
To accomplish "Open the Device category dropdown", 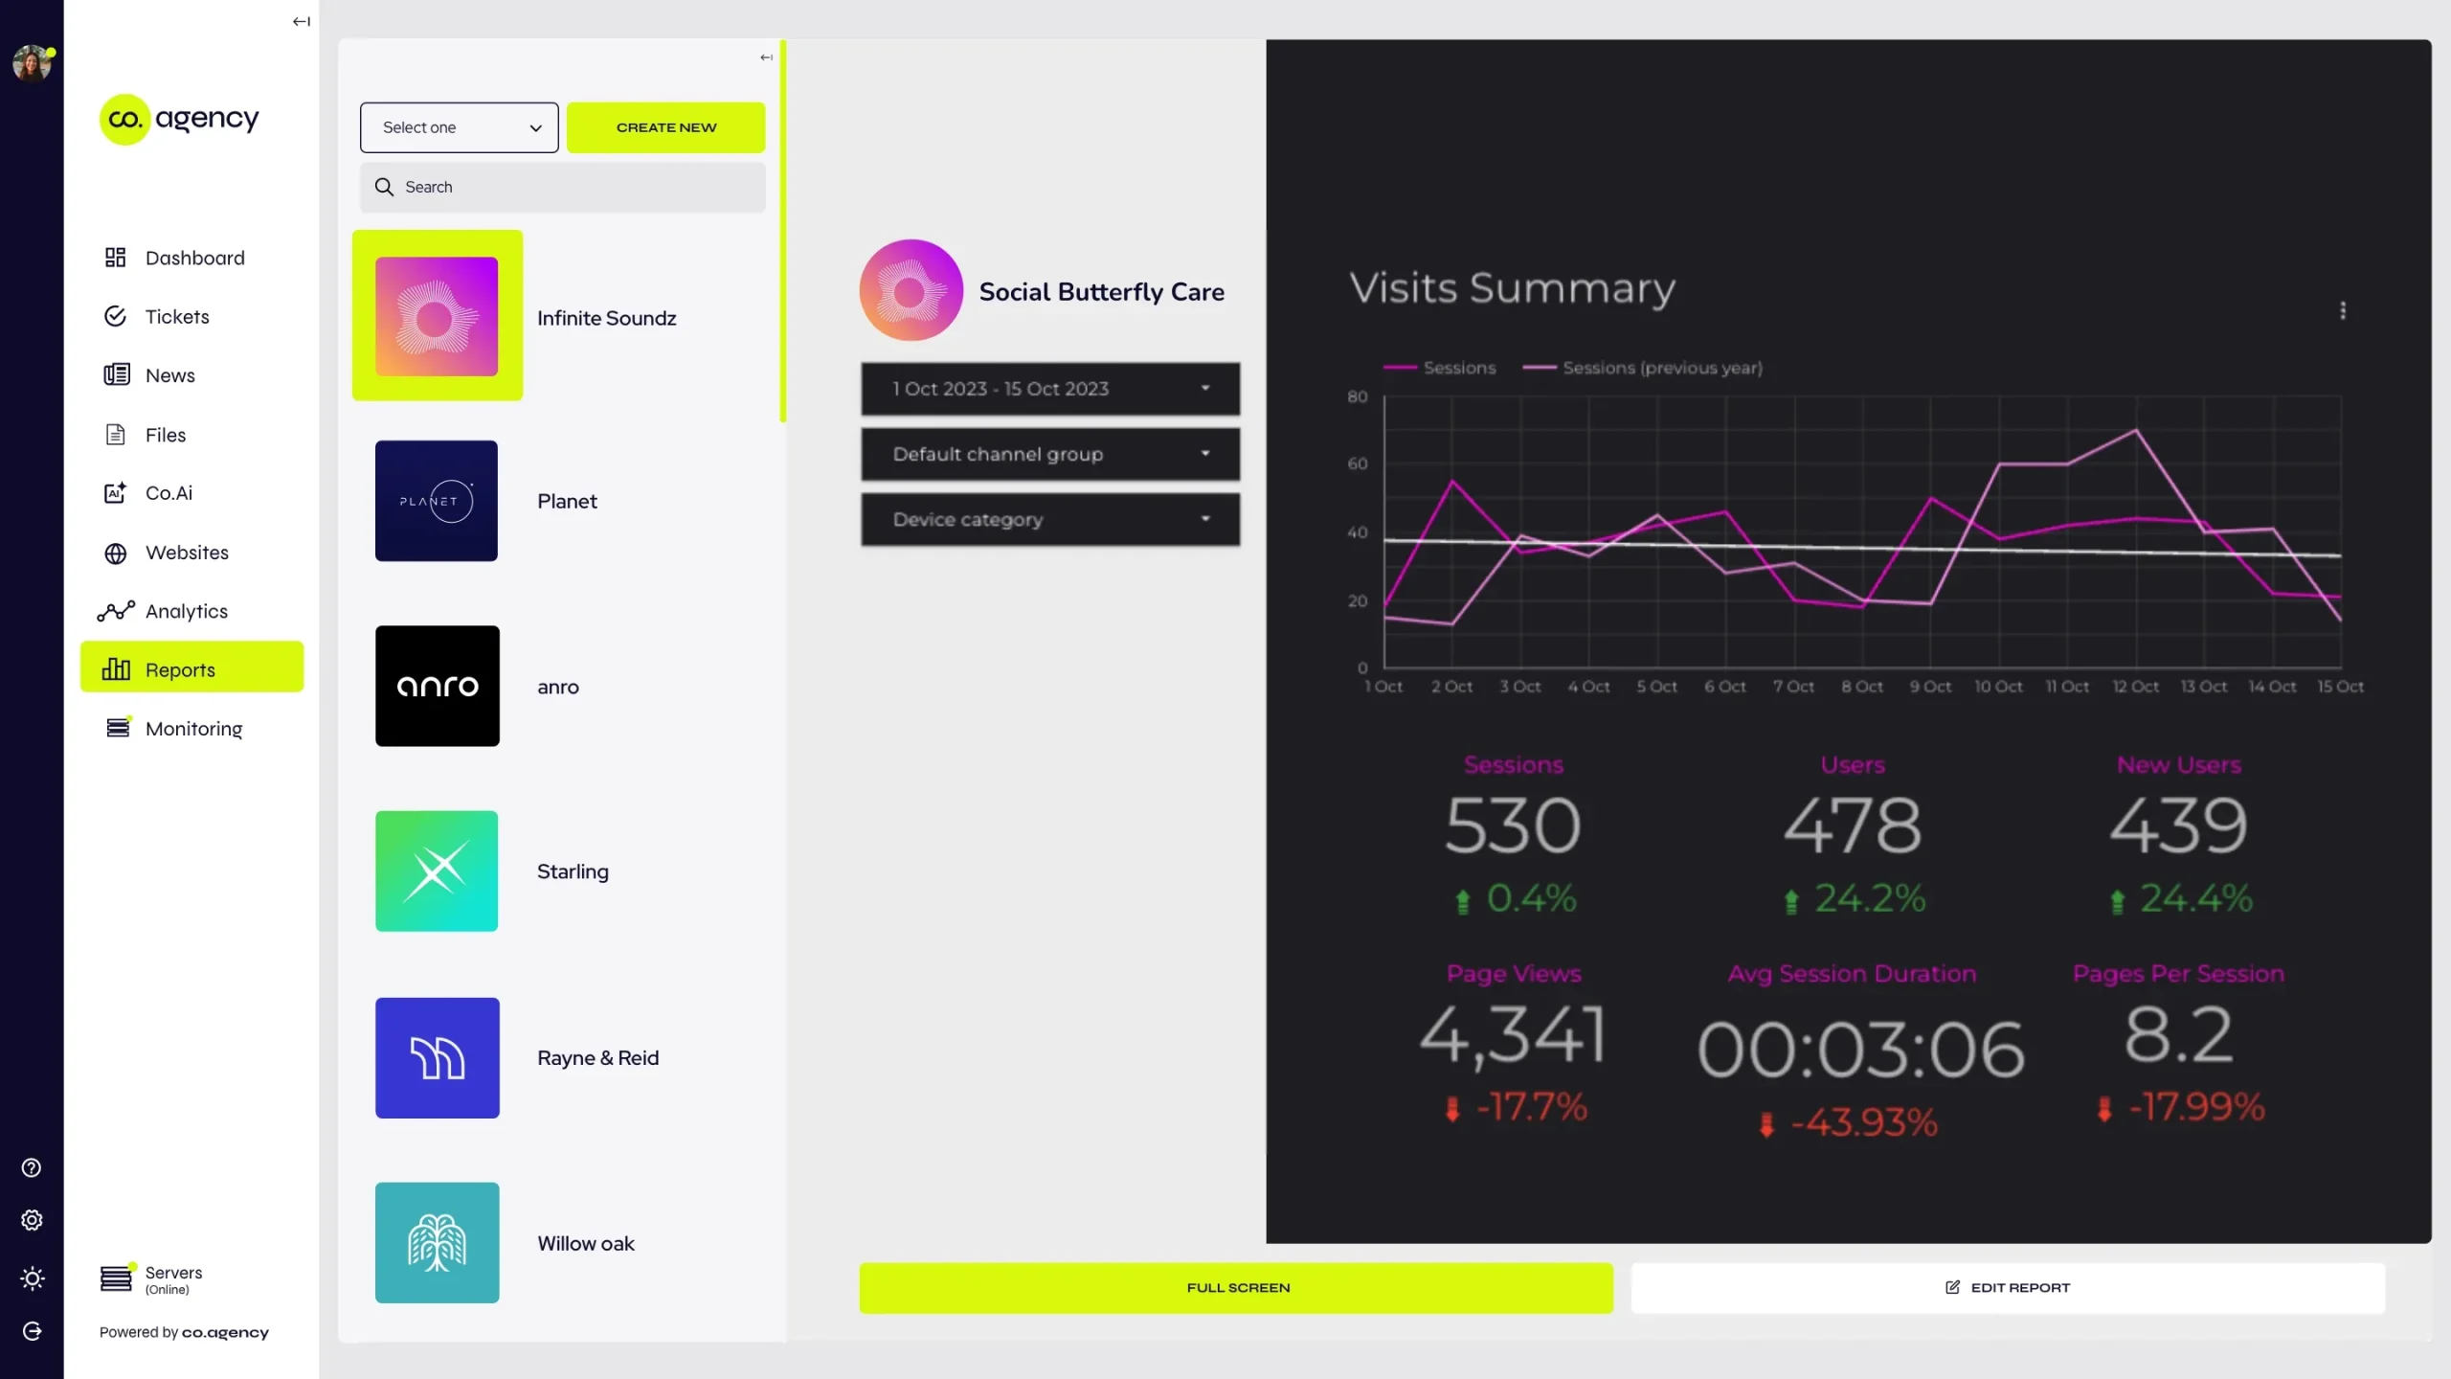I will (1049, 519).
